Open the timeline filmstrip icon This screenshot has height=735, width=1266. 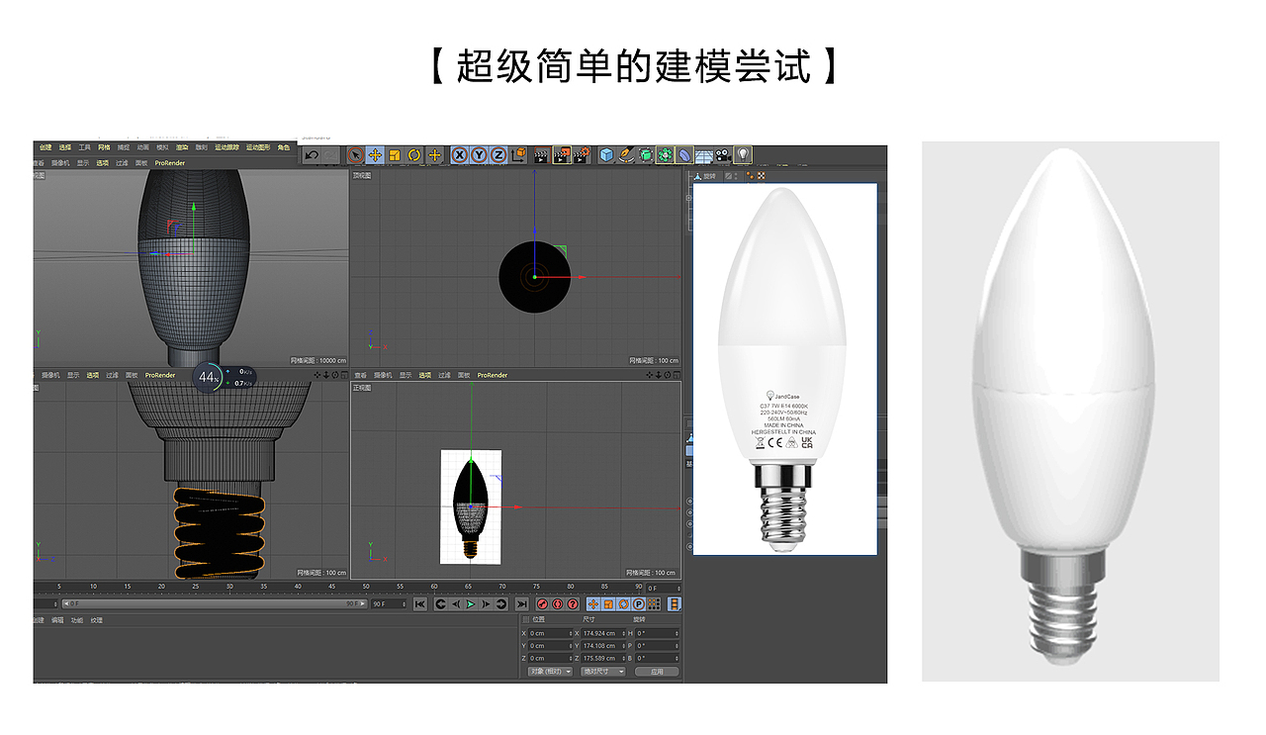[x=675, y=604]
